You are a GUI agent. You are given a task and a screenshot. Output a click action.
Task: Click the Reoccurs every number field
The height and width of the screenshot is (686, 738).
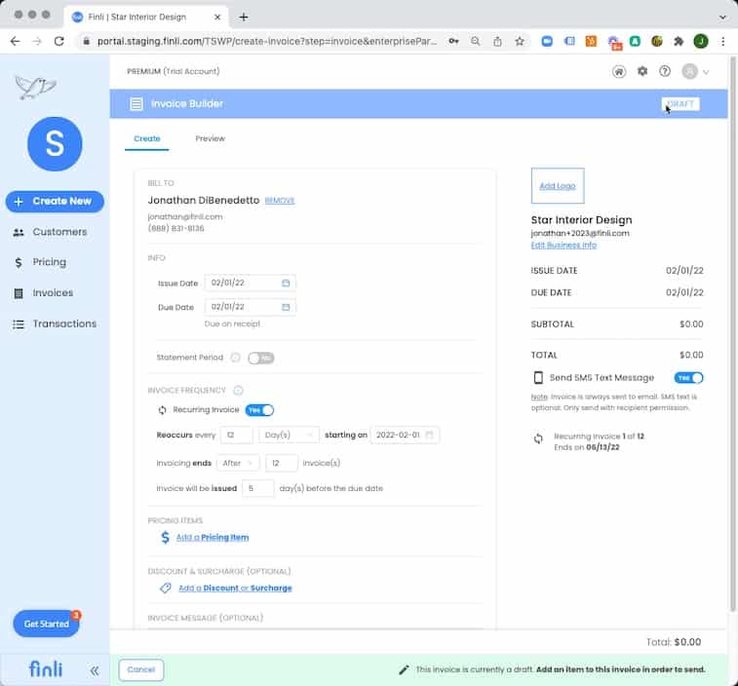pos(236,435)
